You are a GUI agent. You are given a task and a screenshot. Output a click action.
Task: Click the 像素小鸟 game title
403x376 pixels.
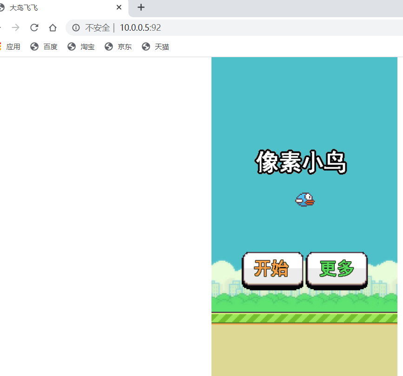(301, 162)
